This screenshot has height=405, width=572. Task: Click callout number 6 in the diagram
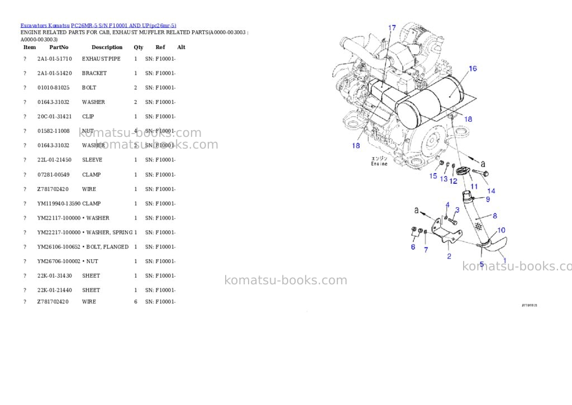coord(413,247)
